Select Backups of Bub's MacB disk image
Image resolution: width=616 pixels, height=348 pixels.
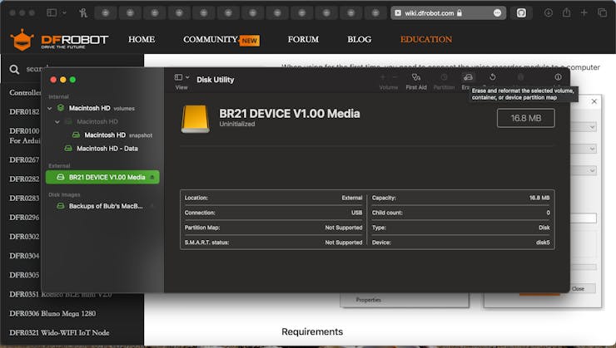(x=100, y=206)
